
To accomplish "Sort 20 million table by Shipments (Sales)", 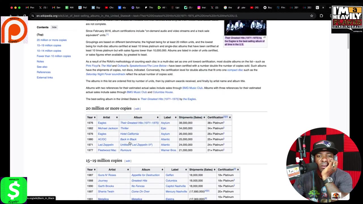I will [192, 117].
